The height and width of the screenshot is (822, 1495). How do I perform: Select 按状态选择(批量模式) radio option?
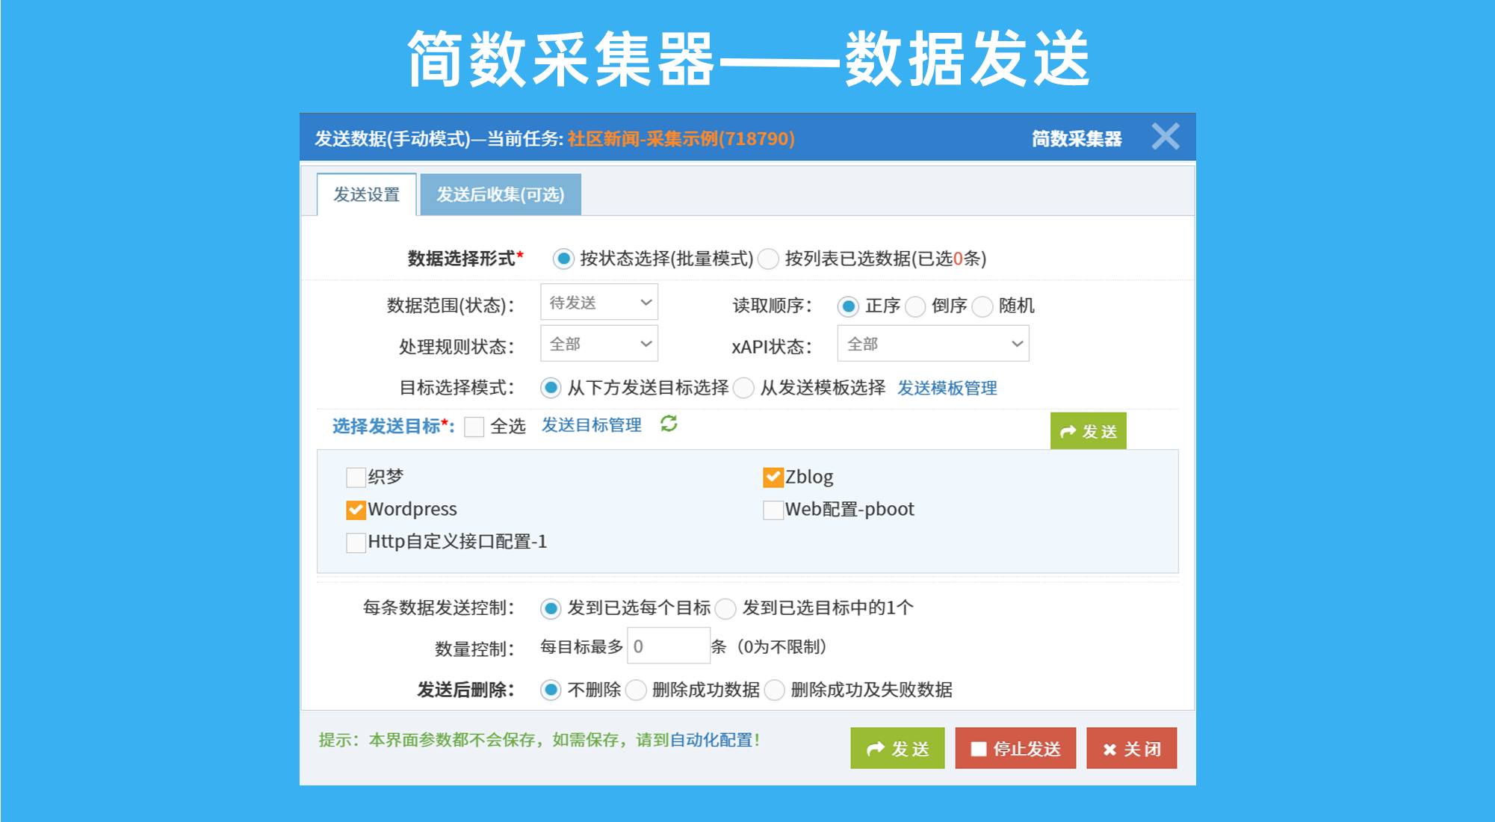tap(563, 259)
